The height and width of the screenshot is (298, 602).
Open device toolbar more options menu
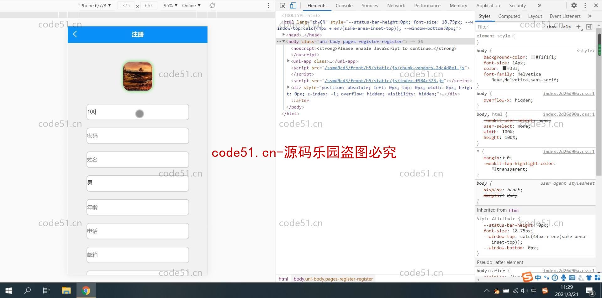coord(268,5)
